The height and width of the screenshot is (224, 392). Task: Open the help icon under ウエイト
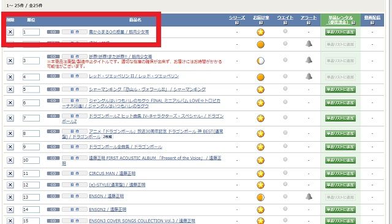285,23
